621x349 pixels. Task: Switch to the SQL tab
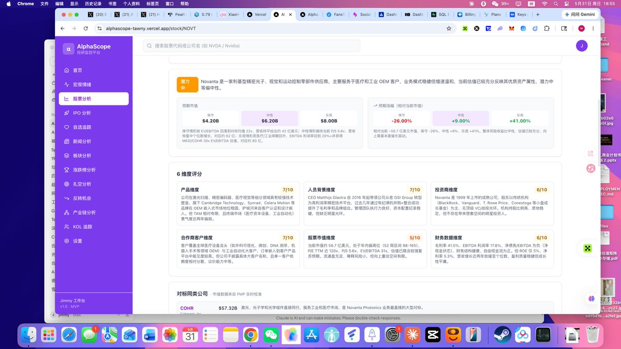440,14
